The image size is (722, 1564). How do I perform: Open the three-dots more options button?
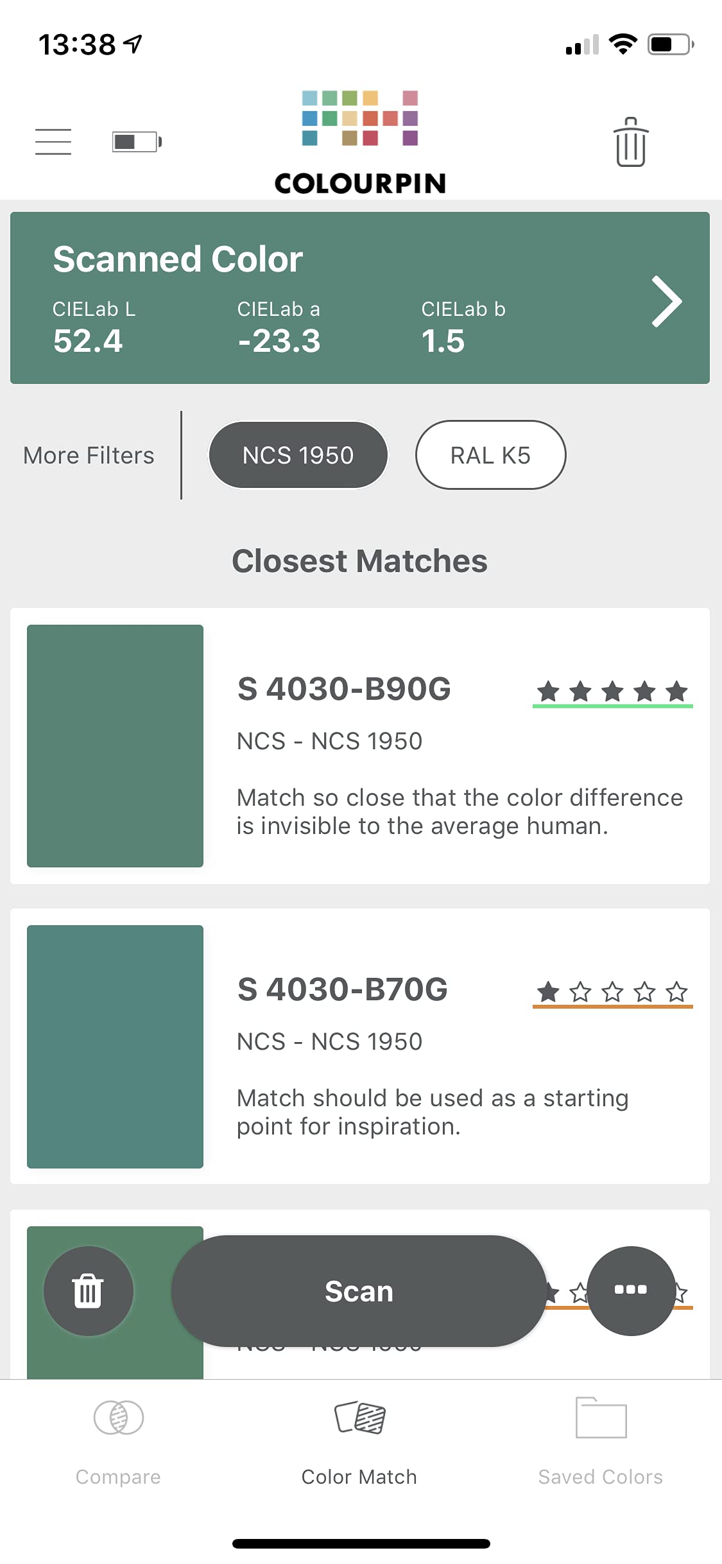(631, 1290)
